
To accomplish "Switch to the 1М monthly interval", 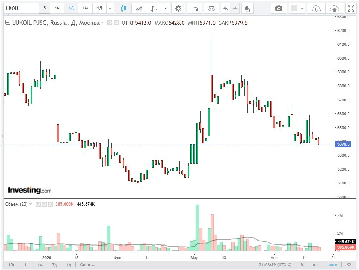I will click(86, 8).
